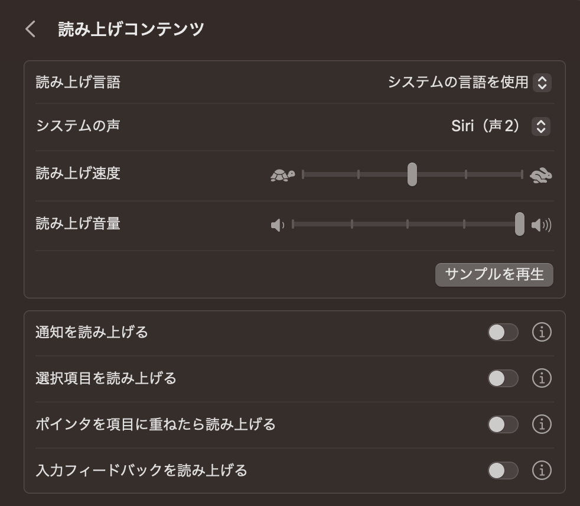Open info for 選択項目を読み上げる
The height and width of the screenshot is (506, 580).
tap(542, 378)
